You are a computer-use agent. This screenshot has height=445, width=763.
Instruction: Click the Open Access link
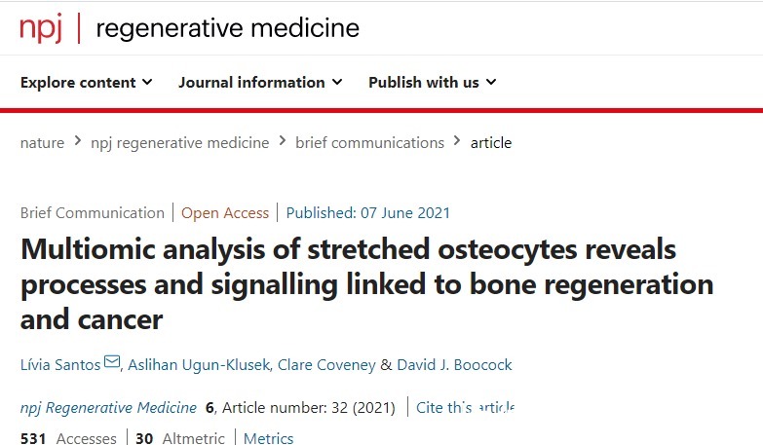coord(225,212)
